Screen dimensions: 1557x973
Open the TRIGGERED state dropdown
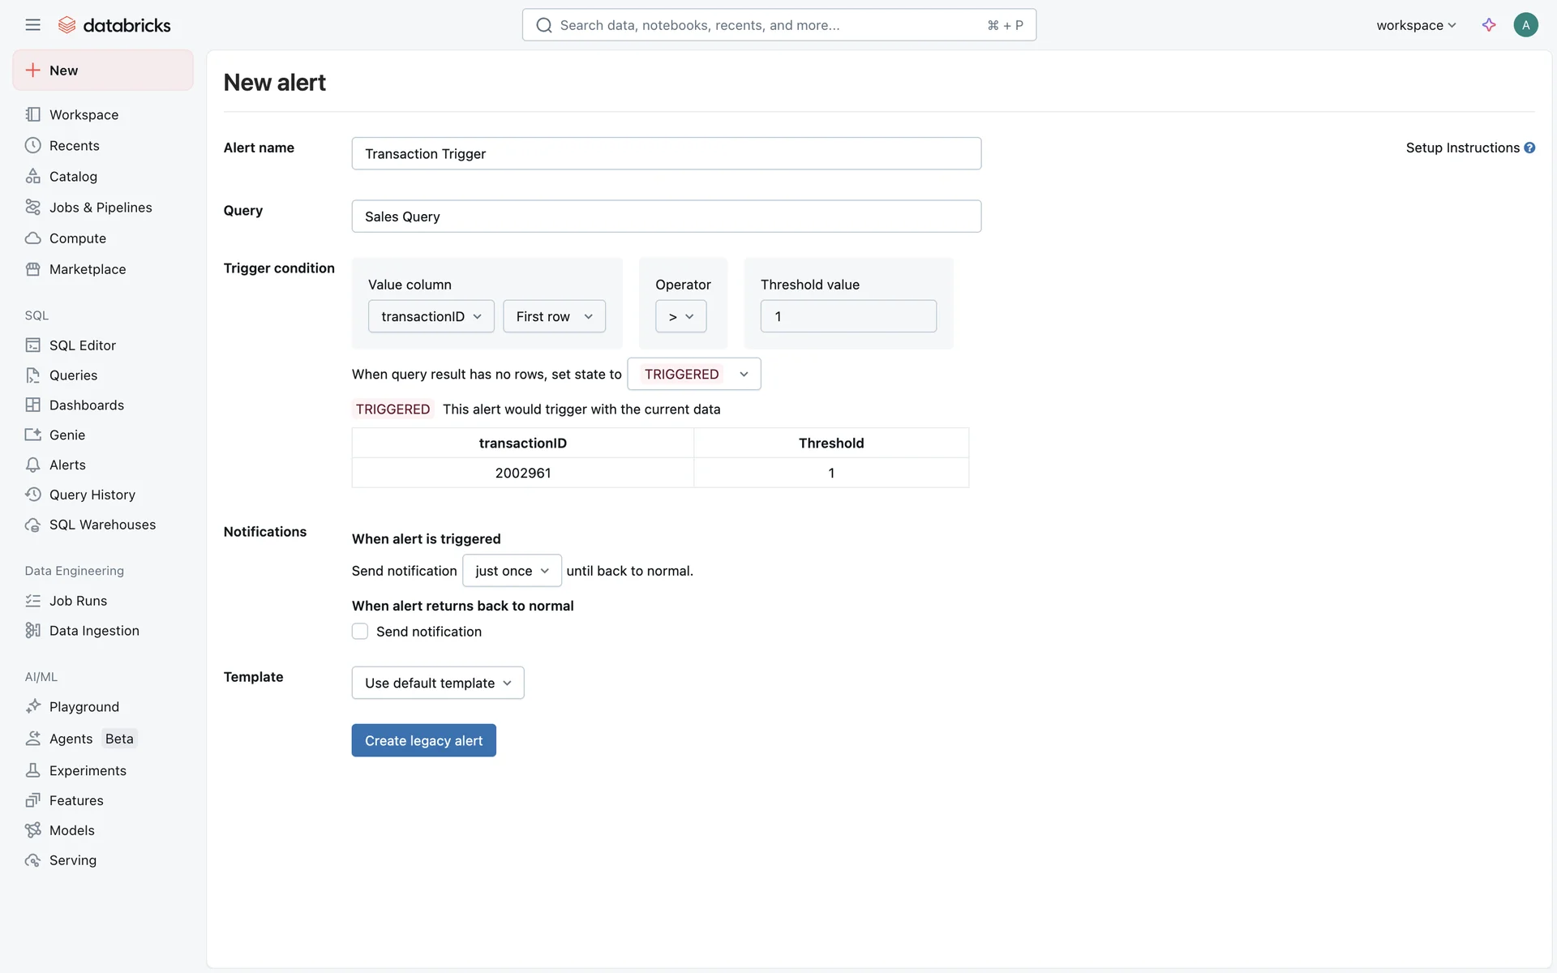(x=693, y=374)
